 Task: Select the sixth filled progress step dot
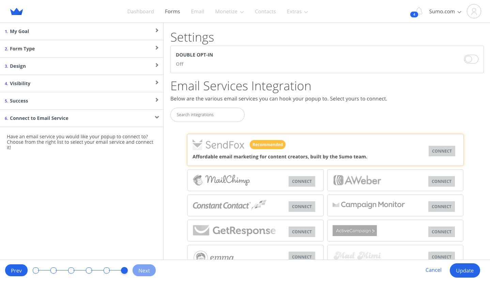(124, 270)
